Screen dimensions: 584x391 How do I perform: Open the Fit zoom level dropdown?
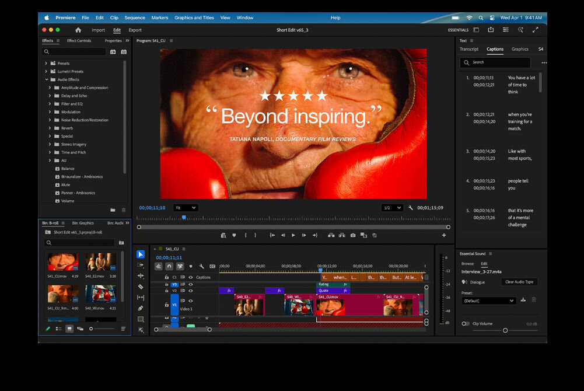[x=186, y=207]
